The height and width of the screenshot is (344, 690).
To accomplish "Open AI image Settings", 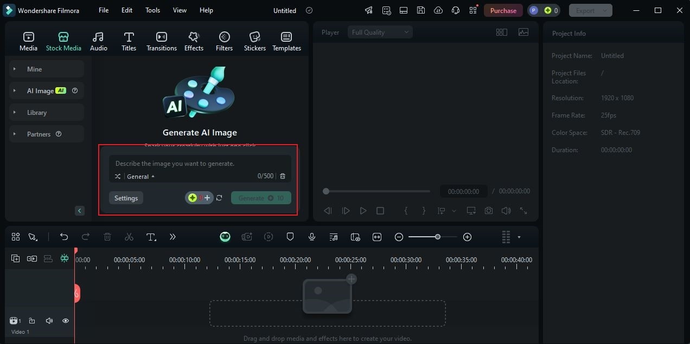I will pyautogui.click(x=126, y=198).
